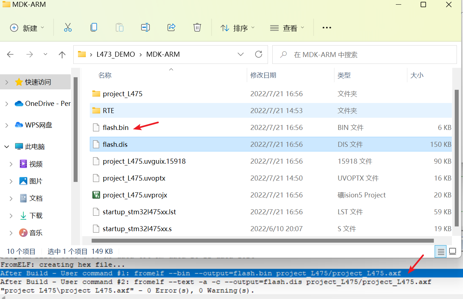Click the Keil project_L475.uvprojx green icon
This screenshot has height=299, width=463.
click(96, 195)
